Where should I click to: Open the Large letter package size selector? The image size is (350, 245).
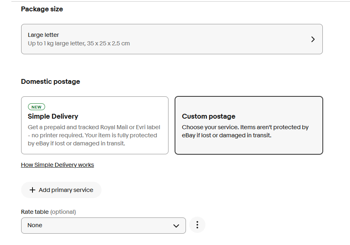click(x=172, y=39)
